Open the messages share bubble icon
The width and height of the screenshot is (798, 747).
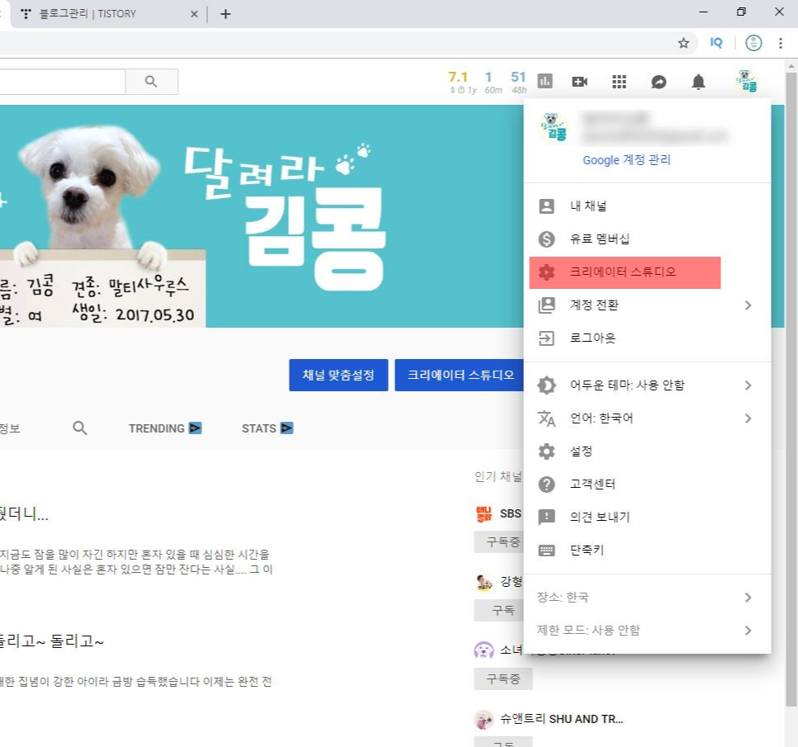point(659,82)
